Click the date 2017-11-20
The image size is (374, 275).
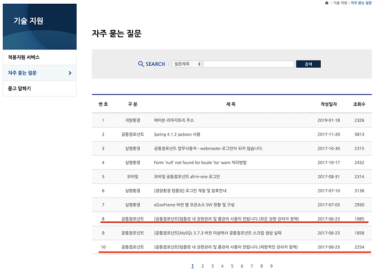tap(329, 134)
